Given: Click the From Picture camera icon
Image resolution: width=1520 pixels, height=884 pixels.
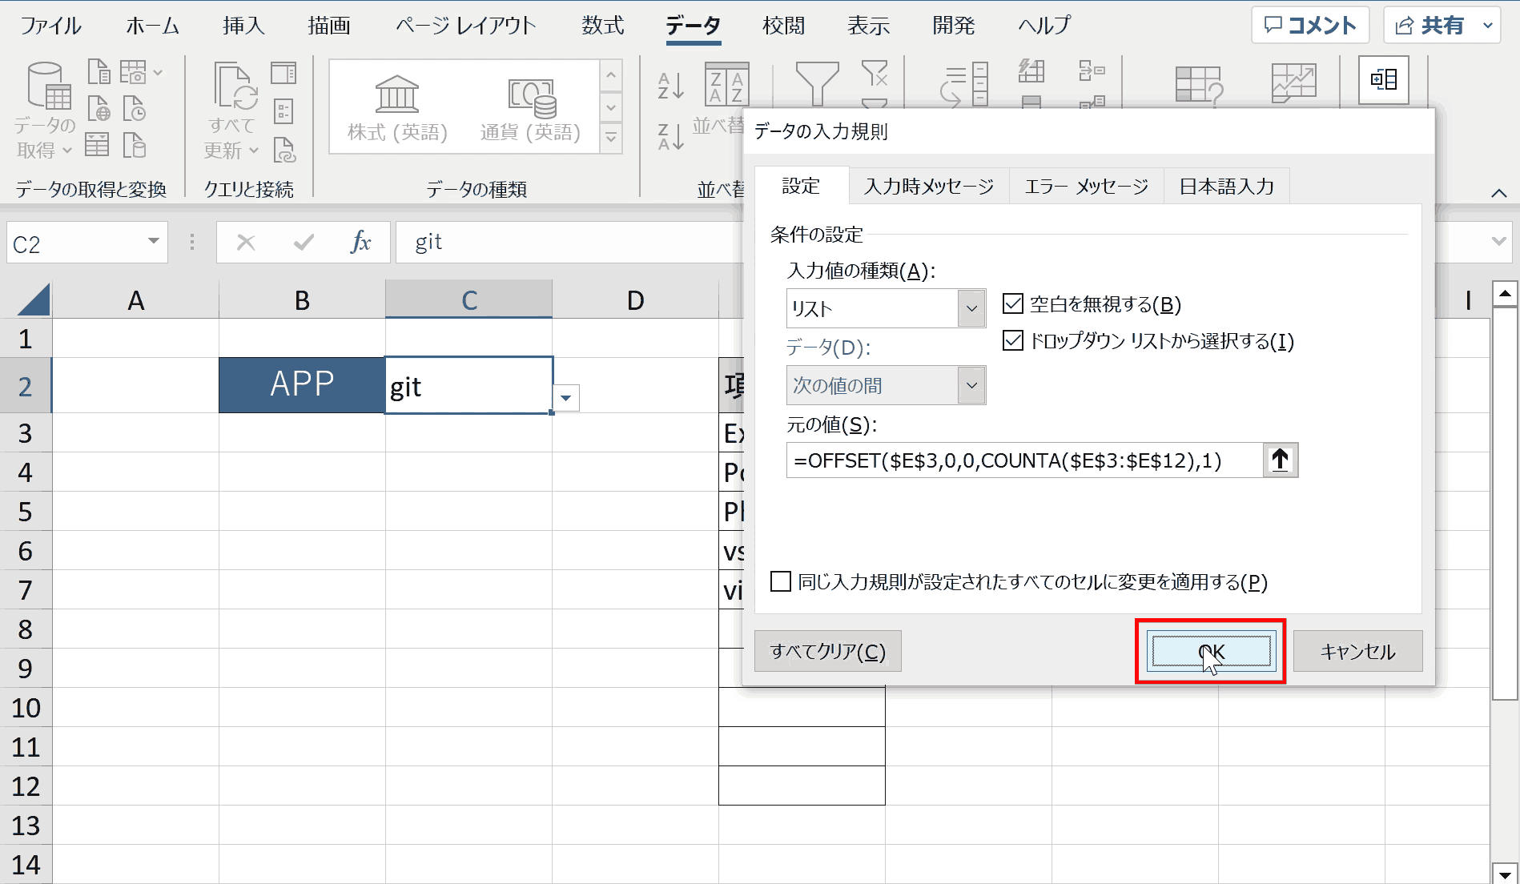Looking at the screenshot, I should (x=133, y=72).
